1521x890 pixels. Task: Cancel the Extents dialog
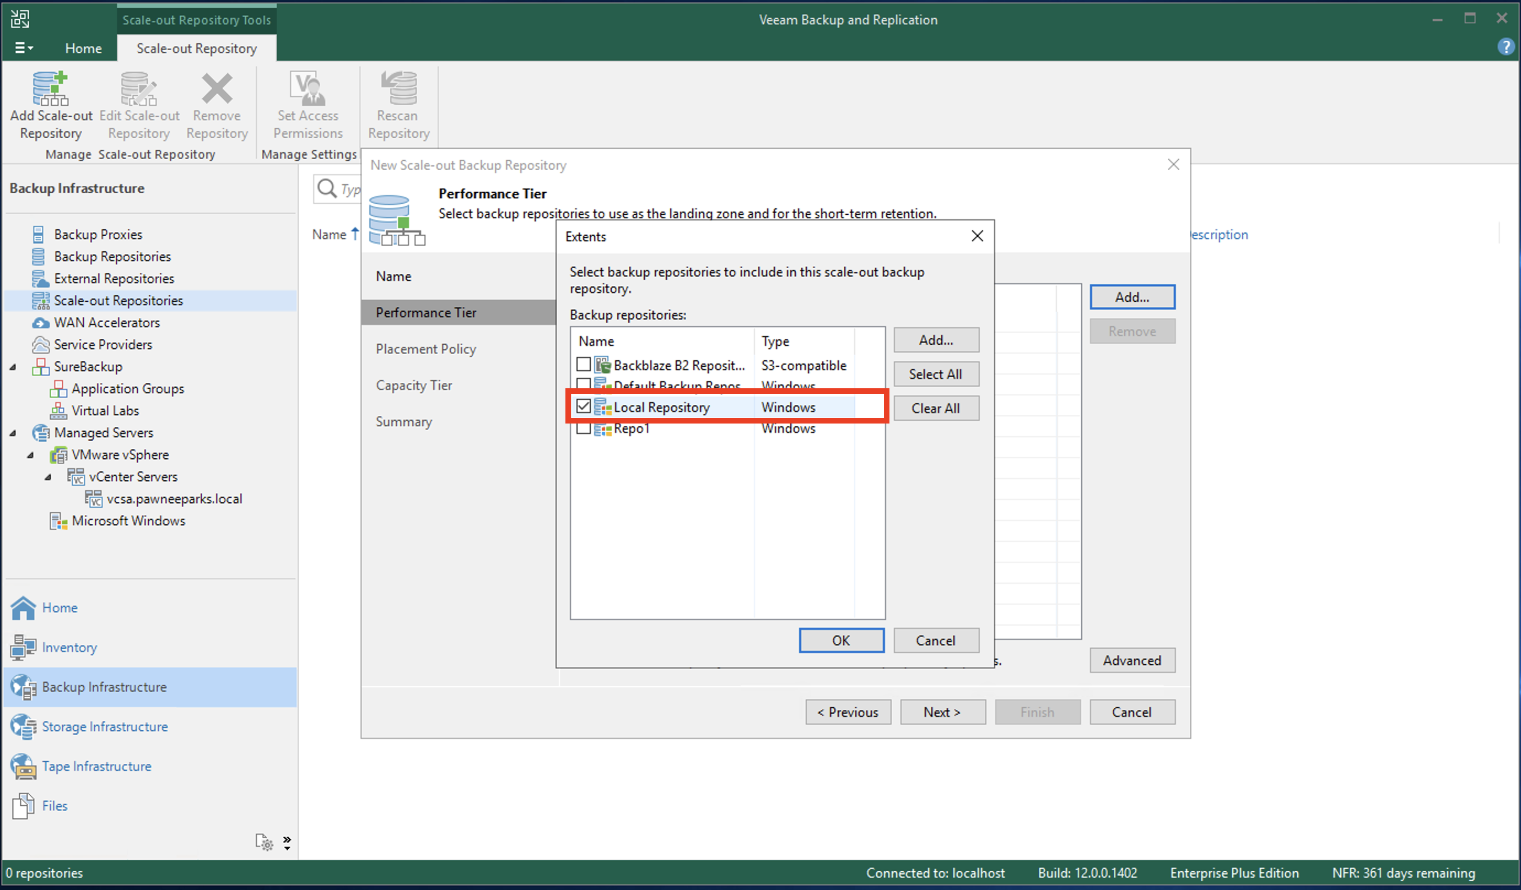pos(936,641)
